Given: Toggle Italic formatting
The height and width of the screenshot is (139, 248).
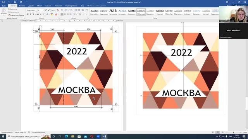Looking at the screenshot, I should coord(30,14).
